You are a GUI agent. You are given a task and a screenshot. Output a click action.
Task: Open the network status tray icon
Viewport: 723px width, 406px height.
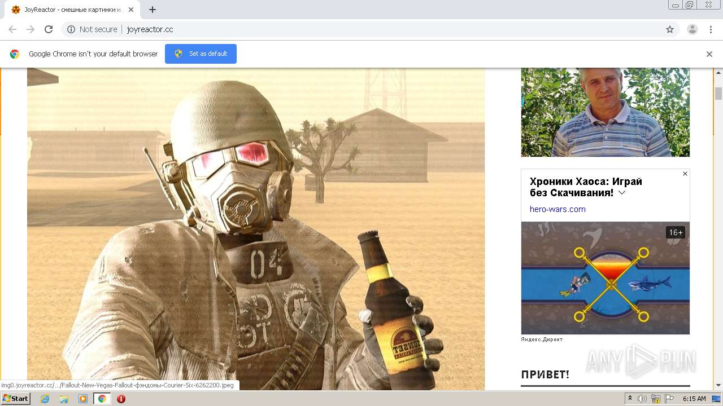[x=656, y=399]
